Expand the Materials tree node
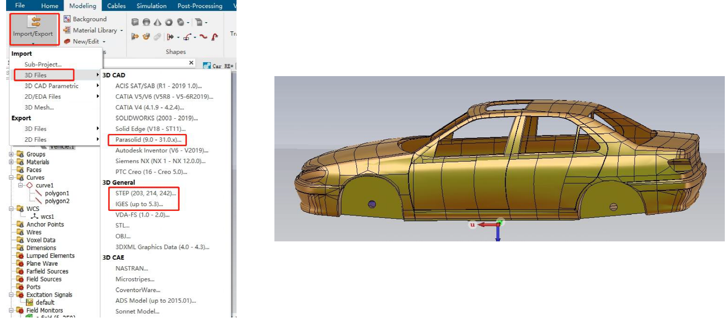The height and width of the screenshot is (324, 727). (11, 162)
